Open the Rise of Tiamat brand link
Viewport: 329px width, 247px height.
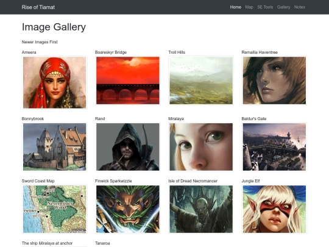(38, 7)
